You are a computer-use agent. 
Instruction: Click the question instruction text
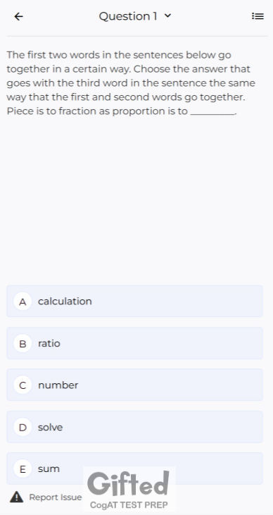(x=131, y=82)
